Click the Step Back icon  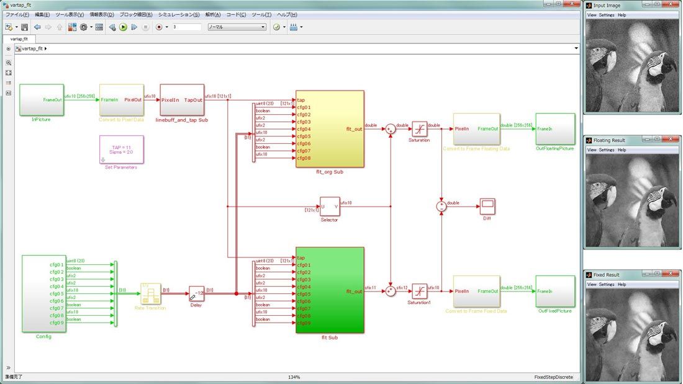click(x=112, y=27)
